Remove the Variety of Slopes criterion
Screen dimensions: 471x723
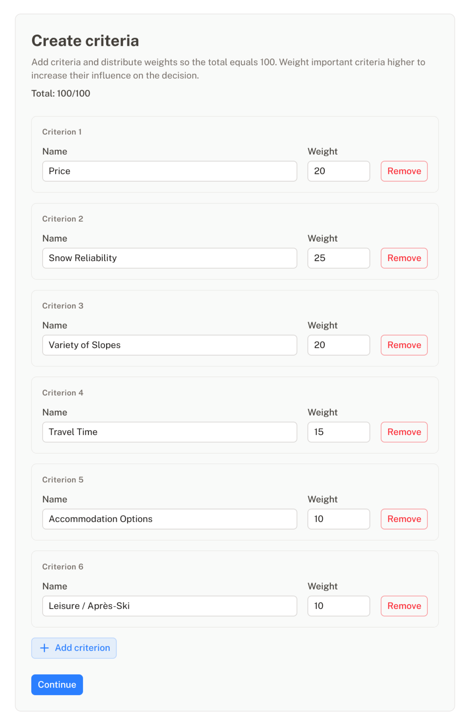[x=404, y=345]
